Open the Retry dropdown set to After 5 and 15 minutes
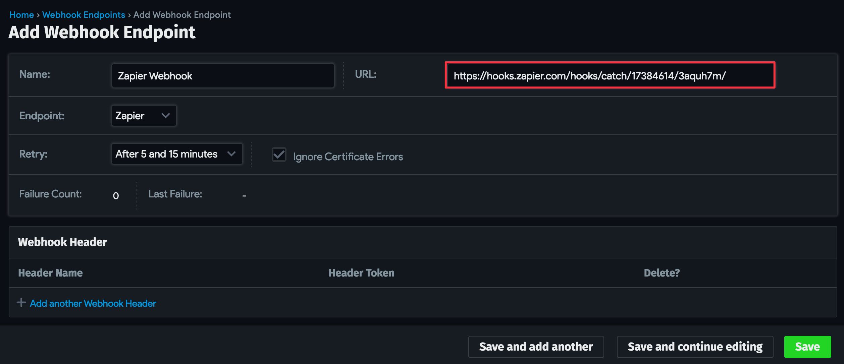 [177, 154]
